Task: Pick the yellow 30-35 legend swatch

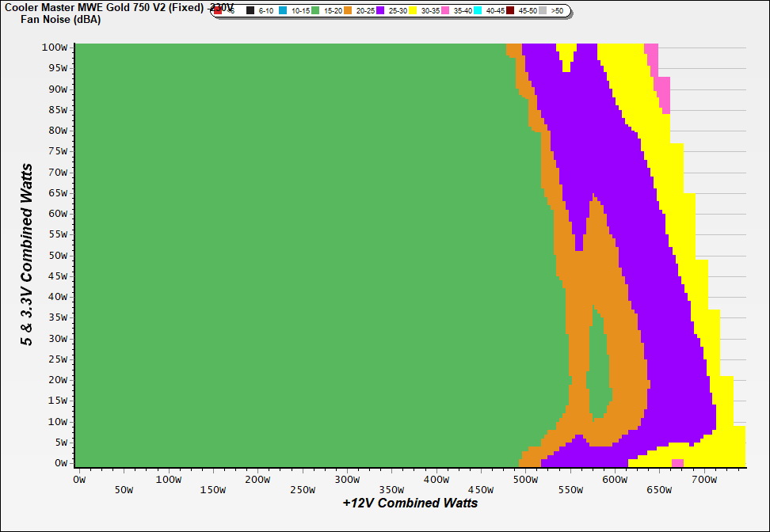Action: point(413,11)
